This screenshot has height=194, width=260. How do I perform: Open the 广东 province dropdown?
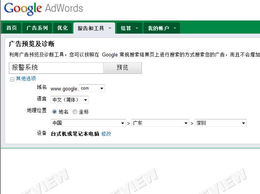click(160, 123)
